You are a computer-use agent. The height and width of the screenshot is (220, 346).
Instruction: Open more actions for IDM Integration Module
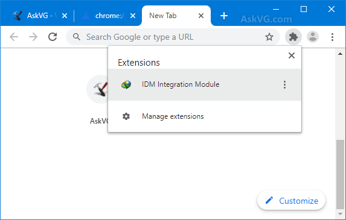(284, 84)
